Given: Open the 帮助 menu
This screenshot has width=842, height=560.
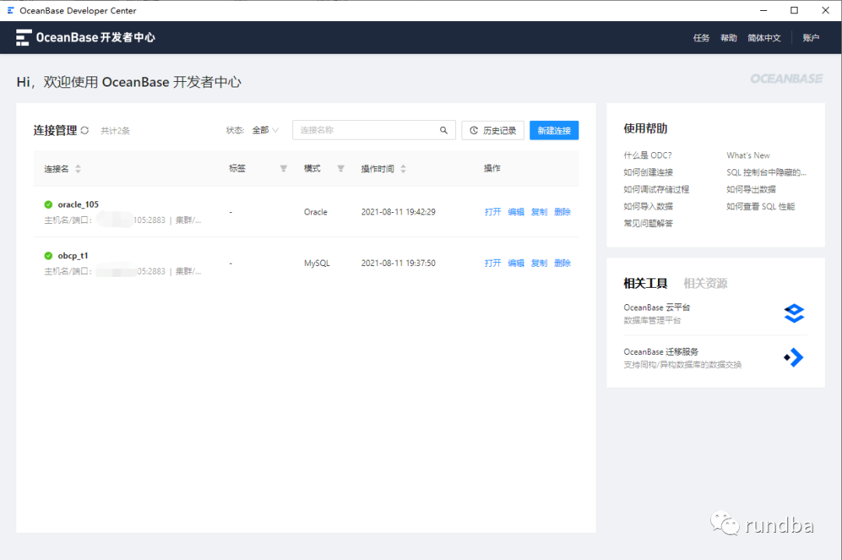Looking at the screenshot, I should [729, 37].
